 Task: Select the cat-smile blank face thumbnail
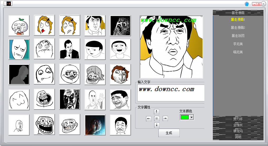(x=19, y=100)
